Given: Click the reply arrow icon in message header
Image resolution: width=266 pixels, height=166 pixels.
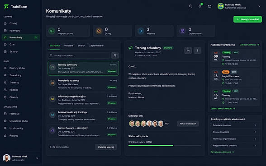Looking at the screenshot, I should coord(188,51).
